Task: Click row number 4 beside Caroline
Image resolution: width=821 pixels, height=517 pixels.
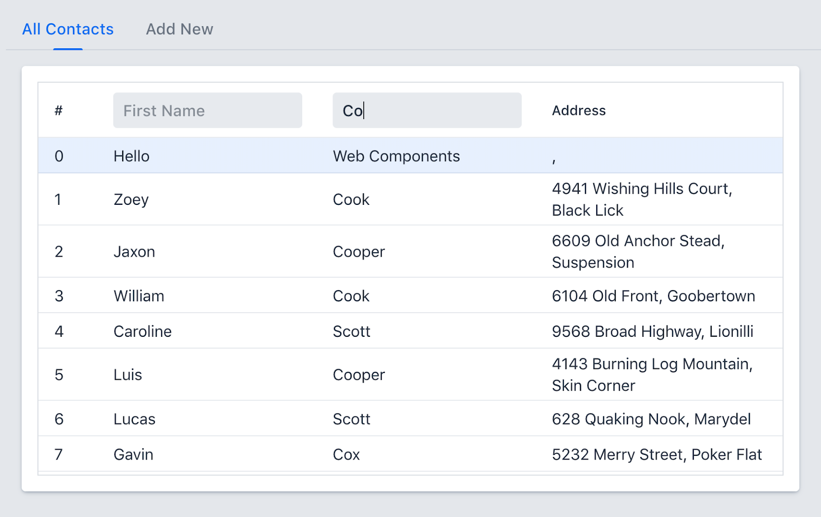Action: tap(59, 331)
